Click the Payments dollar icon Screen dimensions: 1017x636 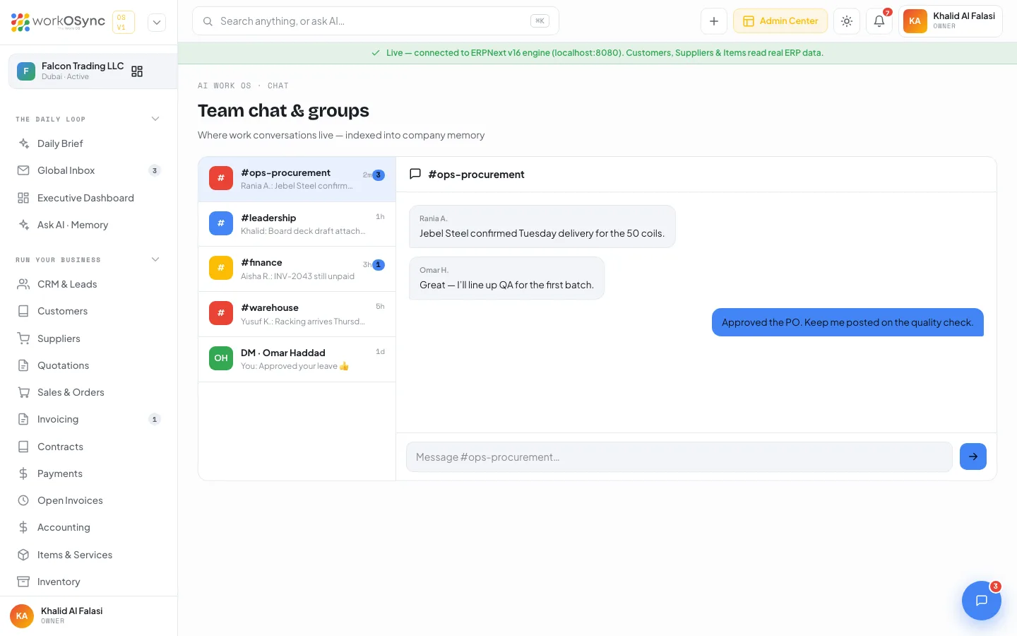click(23, 473)
